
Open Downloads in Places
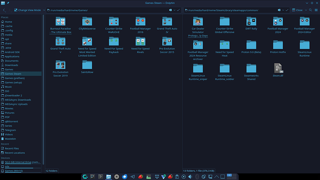[x=21, y=65]
